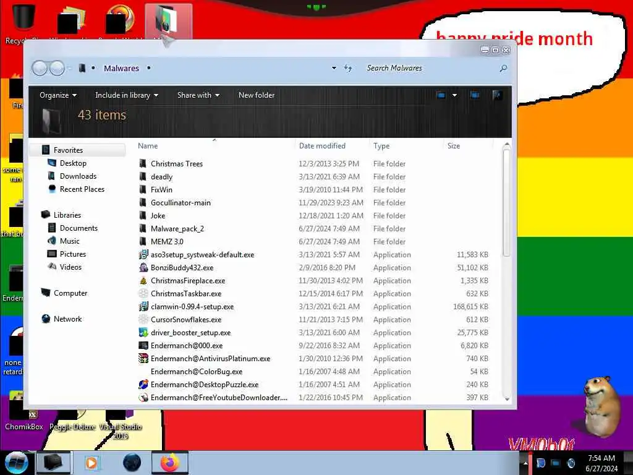The height and width of the screenshot is (475, 633).
Task: Select the Endermanch@DesktopPuzzle.exe icon
Action: point(143,385)
